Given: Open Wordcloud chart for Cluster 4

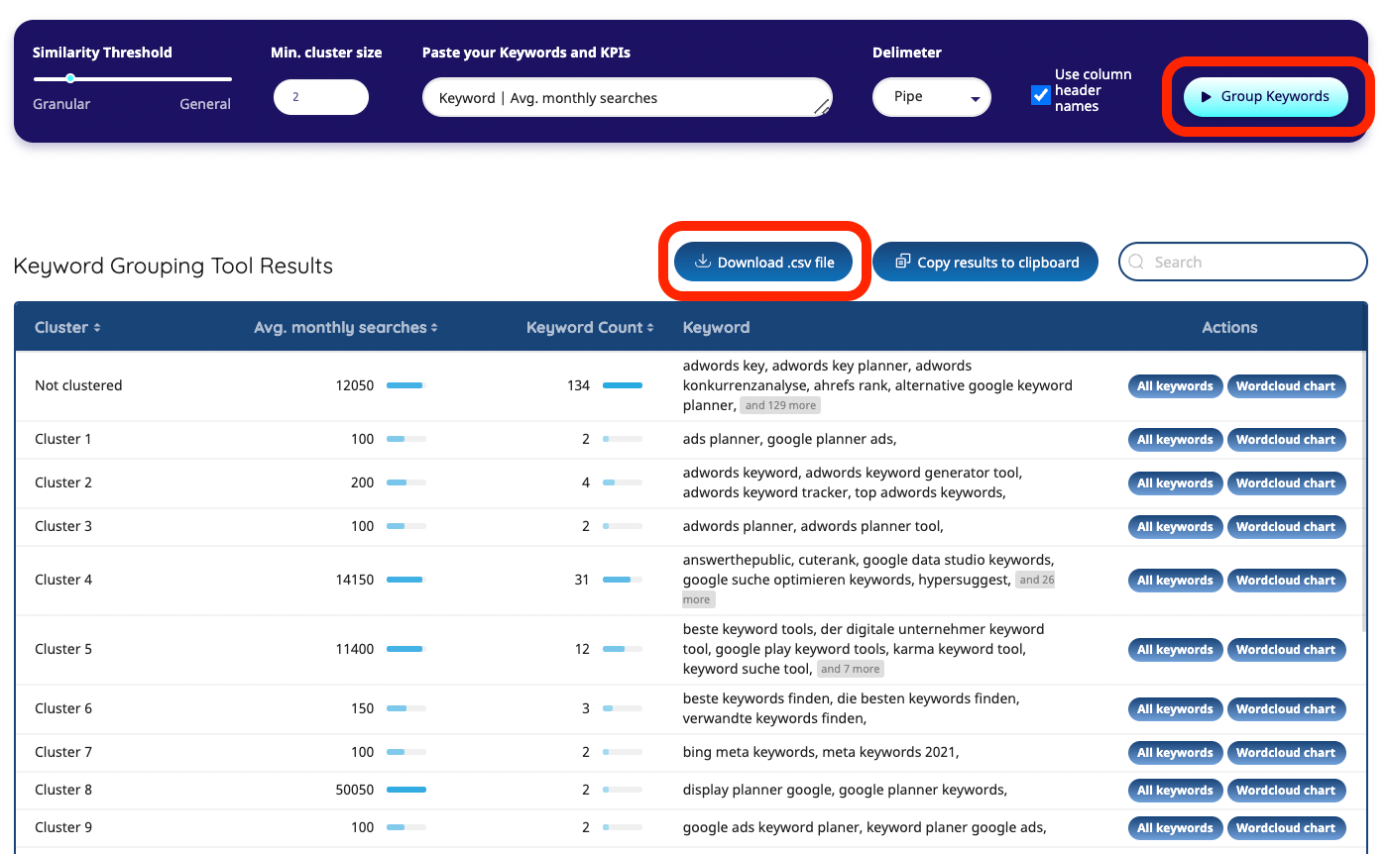Looking at the screenshot, I should click(1286, 581).
